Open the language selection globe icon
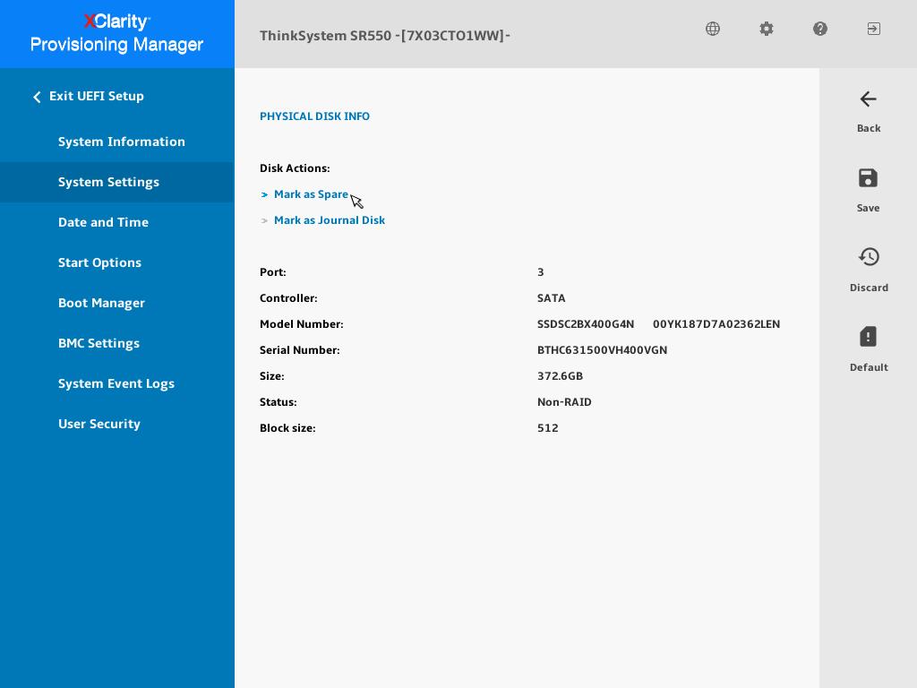Viewport: 917px width, 688px height. (713, 29)
